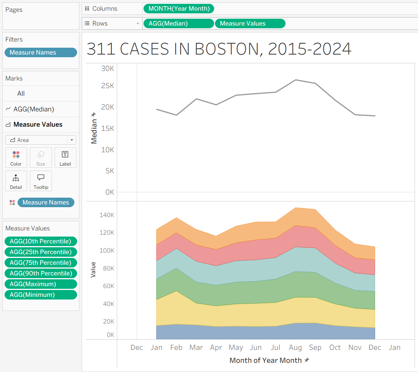Click the green area band
Image resolution: width=418 pixels, height=372 pixels.
266,291
